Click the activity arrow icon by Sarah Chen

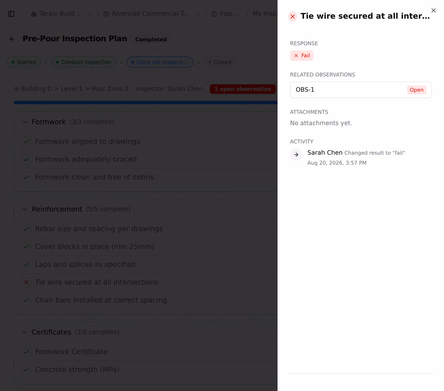click(296, 155)
